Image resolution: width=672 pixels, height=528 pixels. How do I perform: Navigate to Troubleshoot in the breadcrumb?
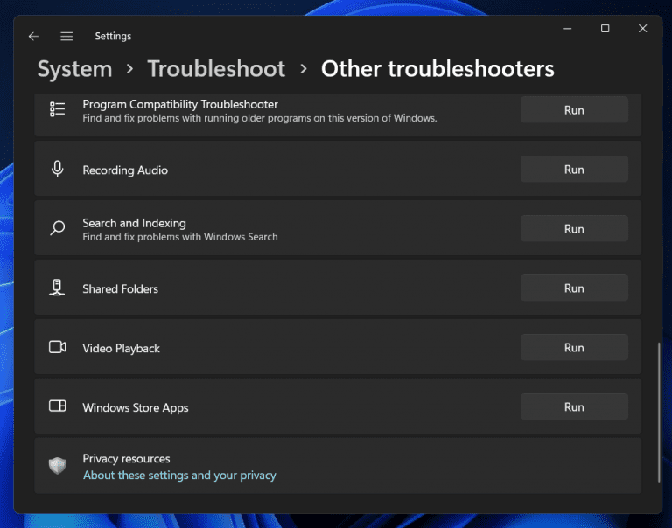pyautogui.click(x=216, y=69)
